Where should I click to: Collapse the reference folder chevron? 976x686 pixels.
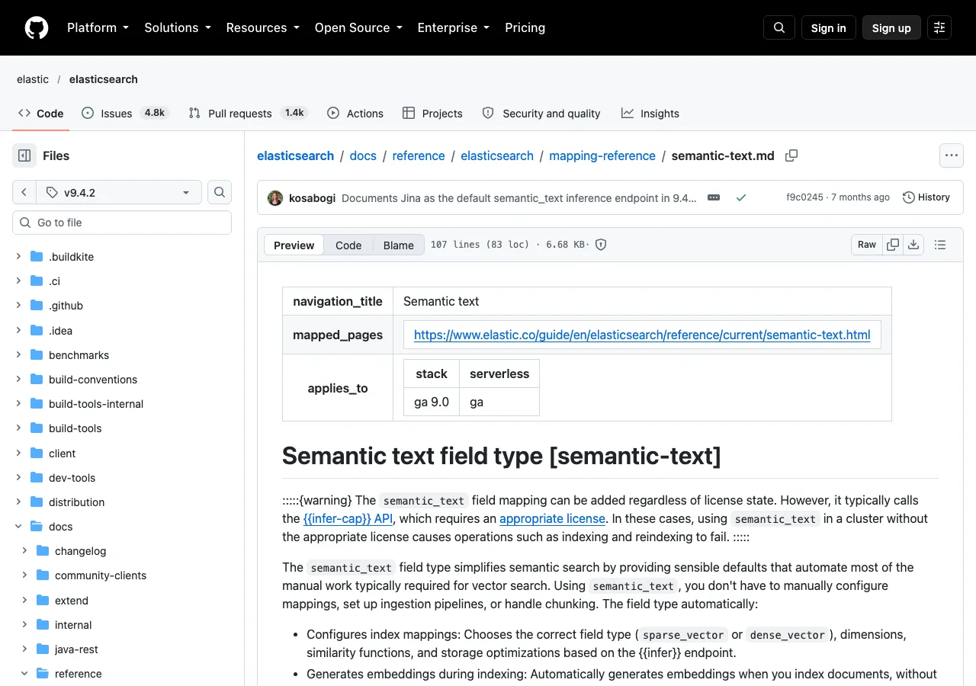click(24, 674)
